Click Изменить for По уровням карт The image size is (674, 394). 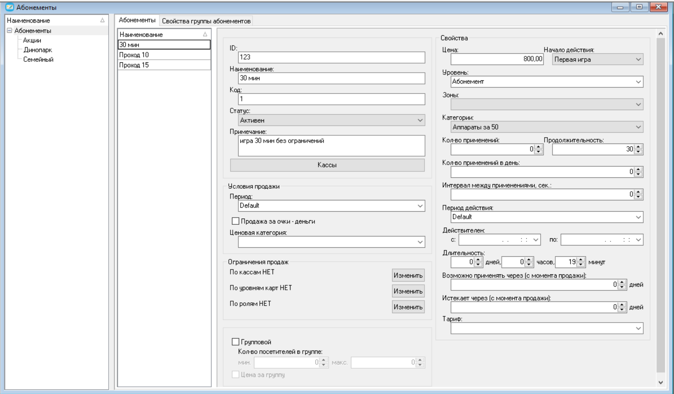click(x=408, y=291)
